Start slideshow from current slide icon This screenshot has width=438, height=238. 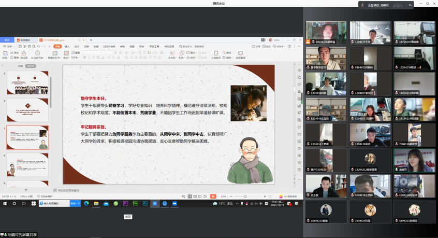tap(37, 54)
